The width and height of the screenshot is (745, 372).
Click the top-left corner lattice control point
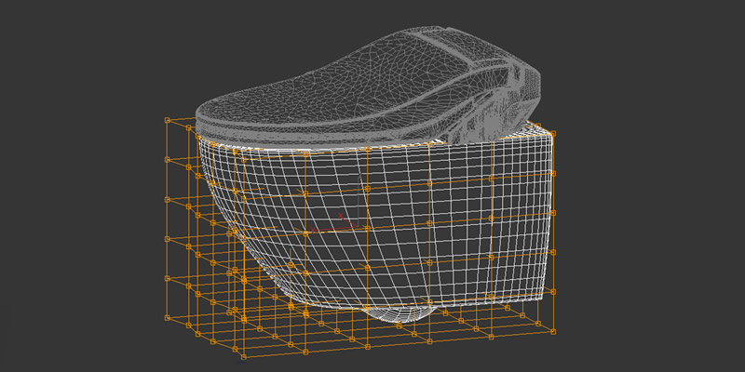167,119
